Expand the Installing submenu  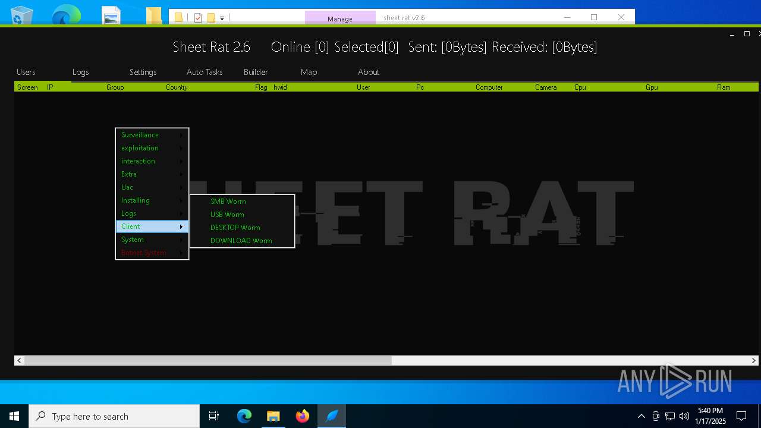click(x=152, y=200)
